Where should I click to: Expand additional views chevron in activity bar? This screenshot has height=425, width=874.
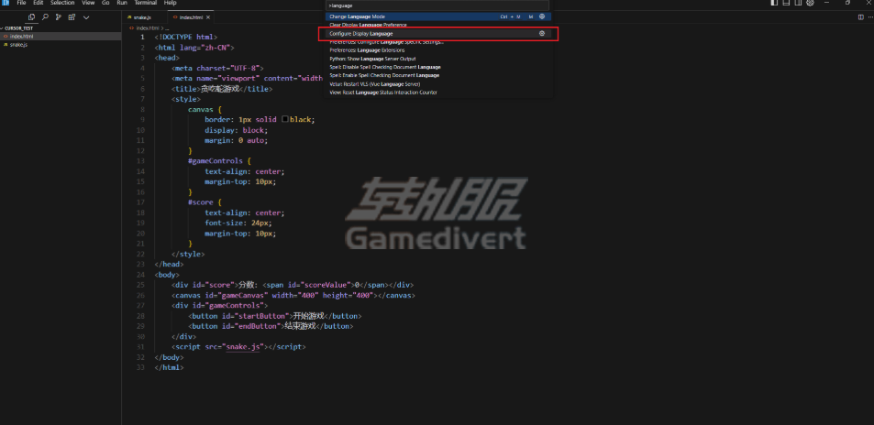(86, 17)
